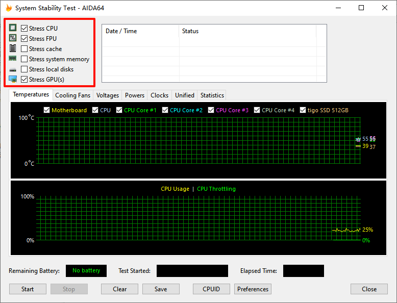Screen dimensions: 397x303
Task: Click the 25% CPU usage value
Action: (367, 230)
